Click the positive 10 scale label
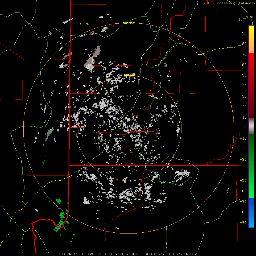The height and width of the screenshot is (256, 256). 244,117
